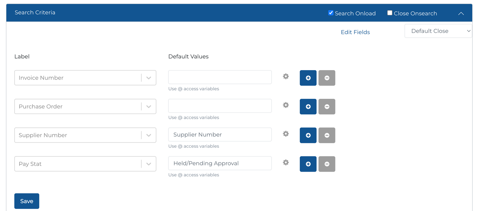
Task: Collapse the Search Criteria panel
Action: click(461, 13)
